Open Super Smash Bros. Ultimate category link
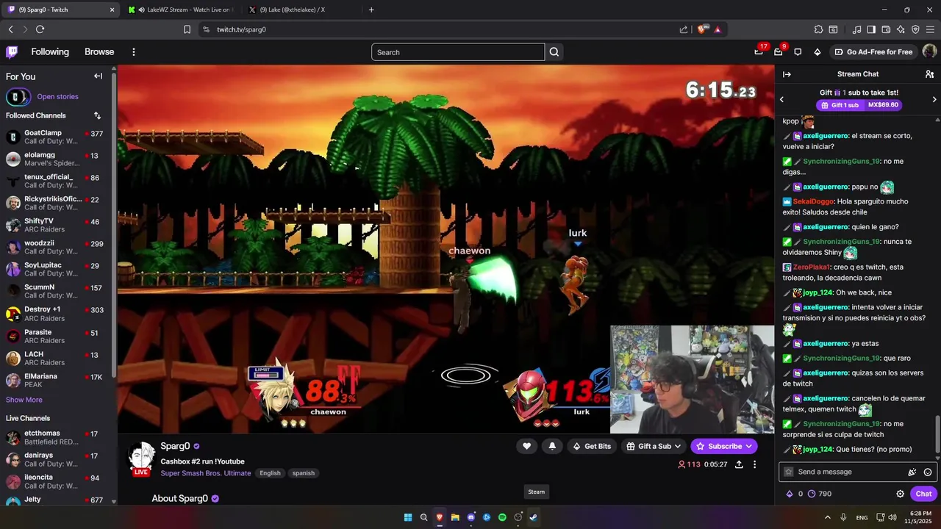 click(206, 473)
